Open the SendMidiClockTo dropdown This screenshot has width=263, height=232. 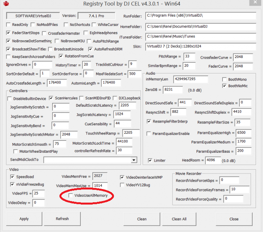point(134,160)
